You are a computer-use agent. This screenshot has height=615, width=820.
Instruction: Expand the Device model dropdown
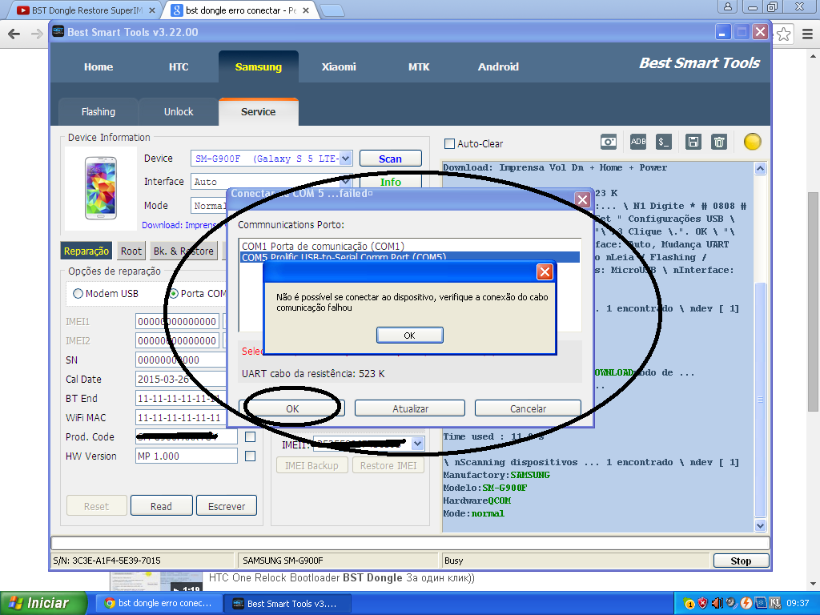[x=346, y=159]
